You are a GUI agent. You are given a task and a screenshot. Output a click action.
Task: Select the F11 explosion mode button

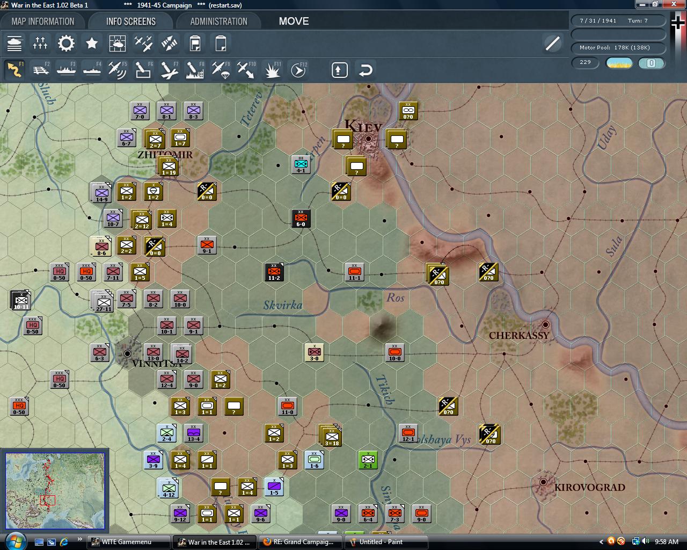(x=272, y=70)
